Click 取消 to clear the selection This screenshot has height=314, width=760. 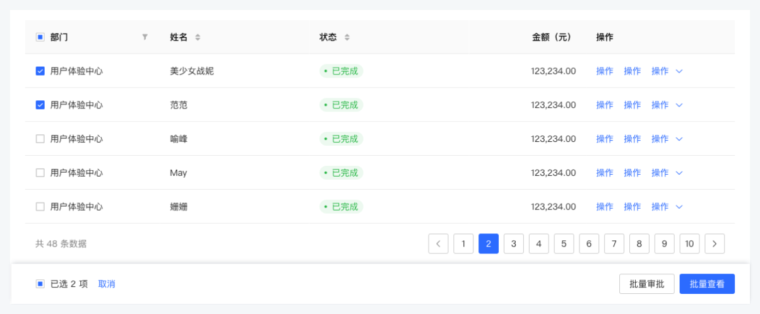[x=107, y=284]
